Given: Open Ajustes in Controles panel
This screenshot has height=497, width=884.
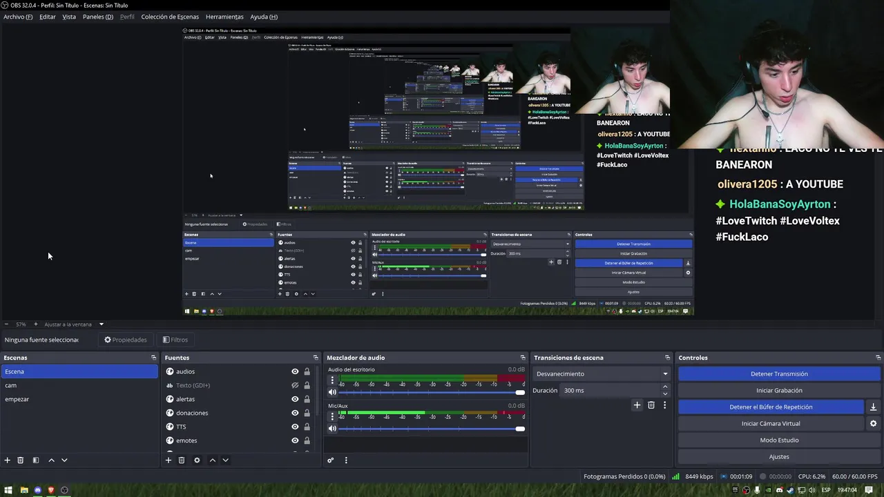Looking at the screenshot, I should 779,457.
